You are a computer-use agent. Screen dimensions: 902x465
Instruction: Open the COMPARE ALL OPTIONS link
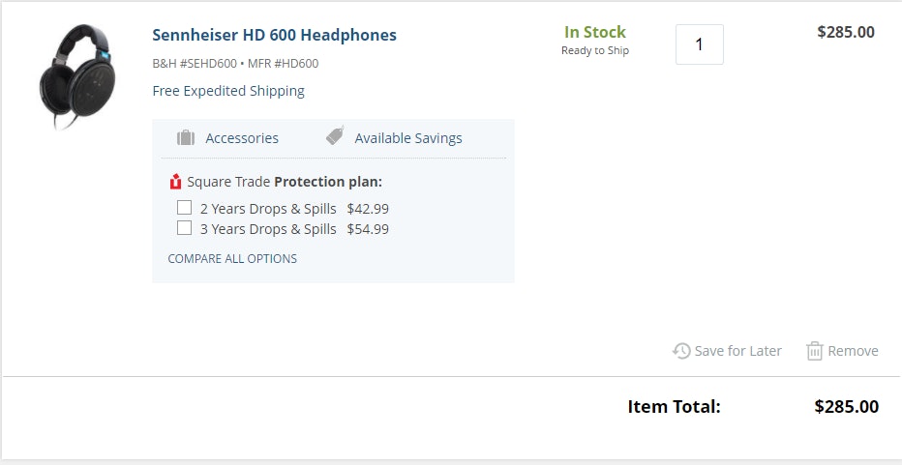[x=232, y=259]
